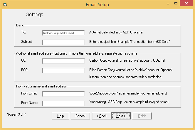Focus the Subject input field
195x130 pixels.
click(x=63, y=42)
